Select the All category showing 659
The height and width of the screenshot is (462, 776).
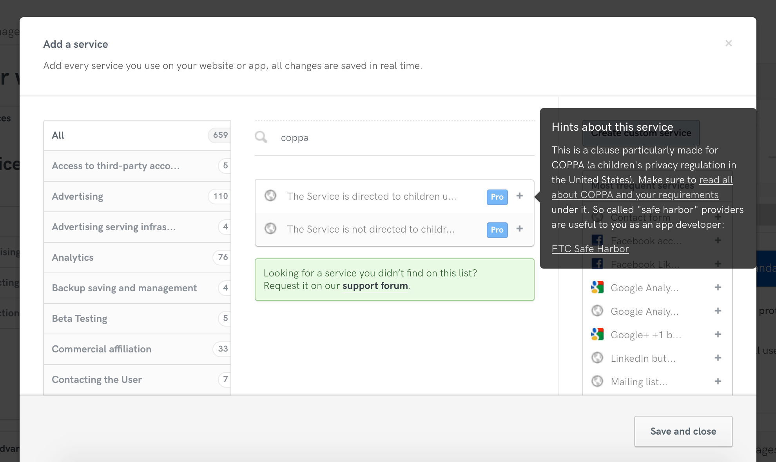click(x=137, y=135)
